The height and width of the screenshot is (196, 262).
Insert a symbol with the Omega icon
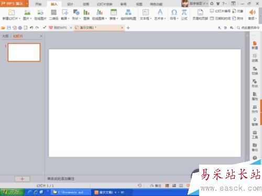click(x=174, y=13)
